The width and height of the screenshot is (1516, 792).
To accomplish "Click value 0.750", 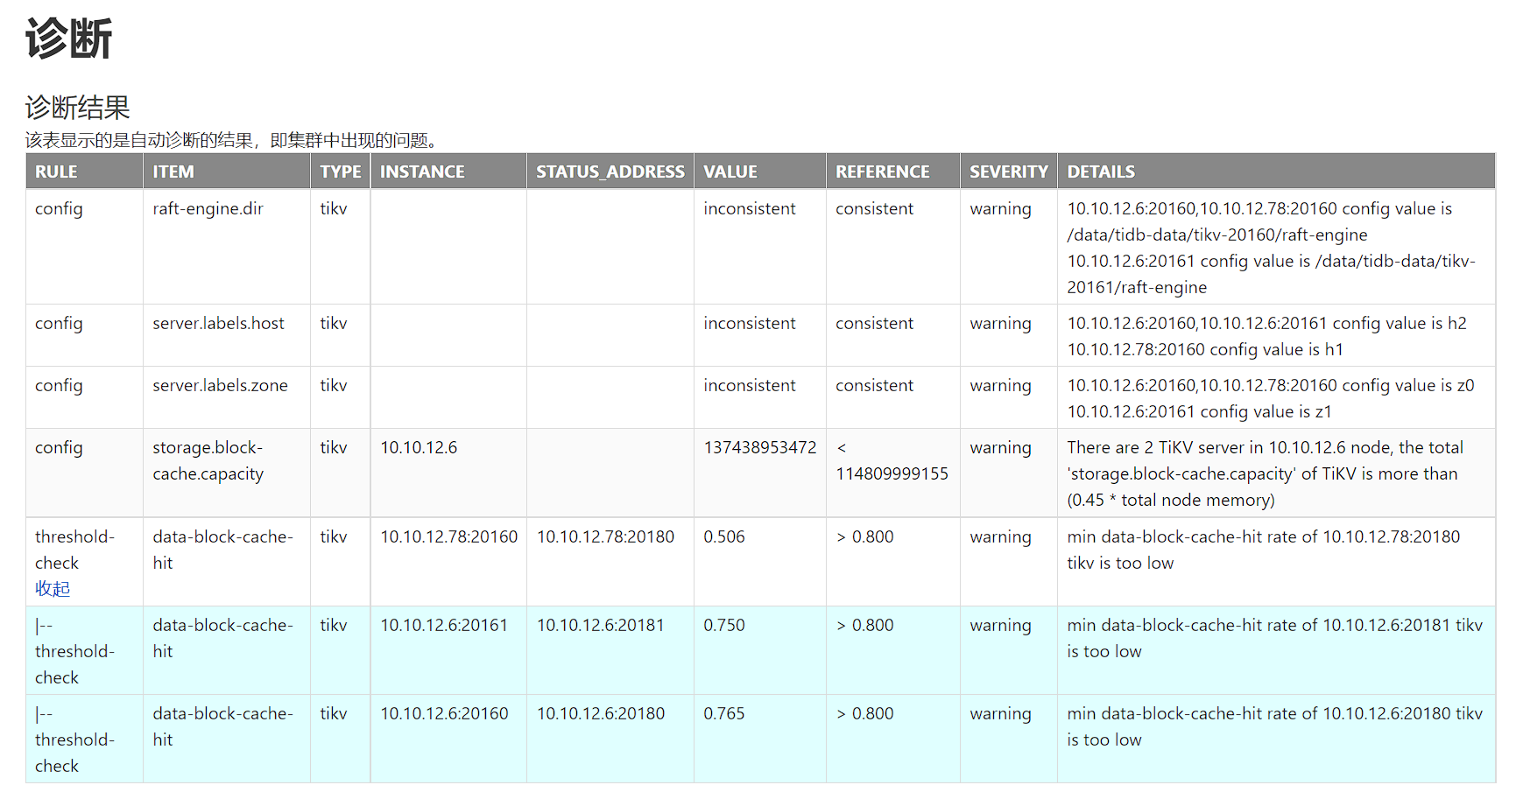I will tap(724, 626).
